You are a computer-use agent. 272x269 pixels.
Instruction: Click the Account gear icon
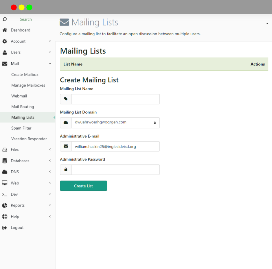click(x=5, y=41)
